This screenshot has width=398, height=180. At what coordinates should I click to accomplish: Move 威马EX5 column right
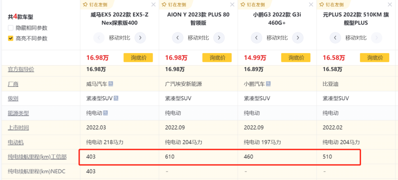(x=140, y=38)
